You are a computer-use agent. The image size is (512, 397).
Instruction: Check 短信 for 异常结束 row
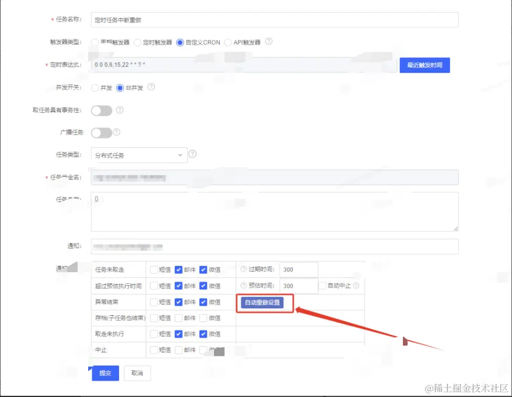(154, 302)
